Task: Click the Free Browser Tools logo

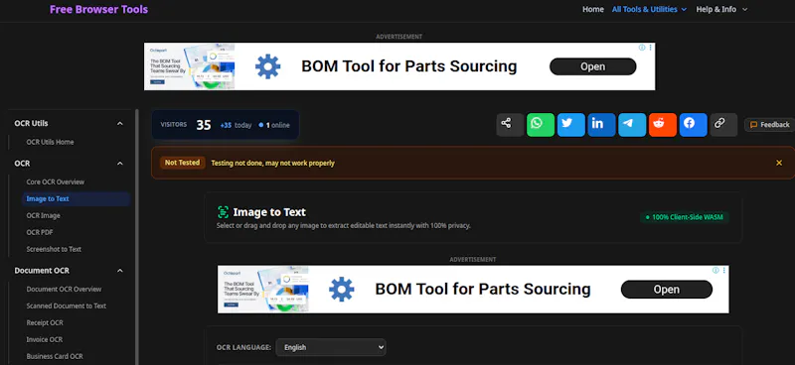Action: point(98,9)
